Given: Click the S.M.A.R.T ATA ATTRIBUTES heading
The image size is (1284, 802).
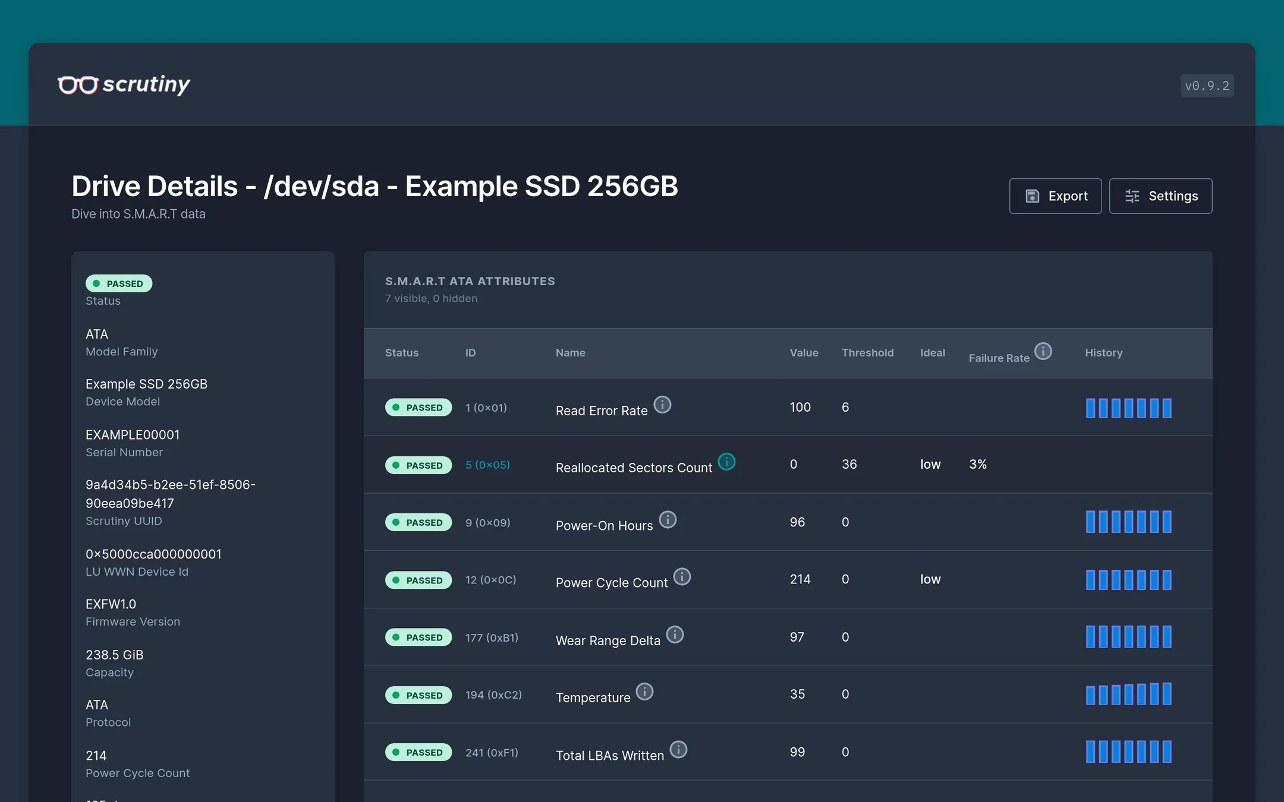Looking at the screenshot, I should click(x=470, y=281).
